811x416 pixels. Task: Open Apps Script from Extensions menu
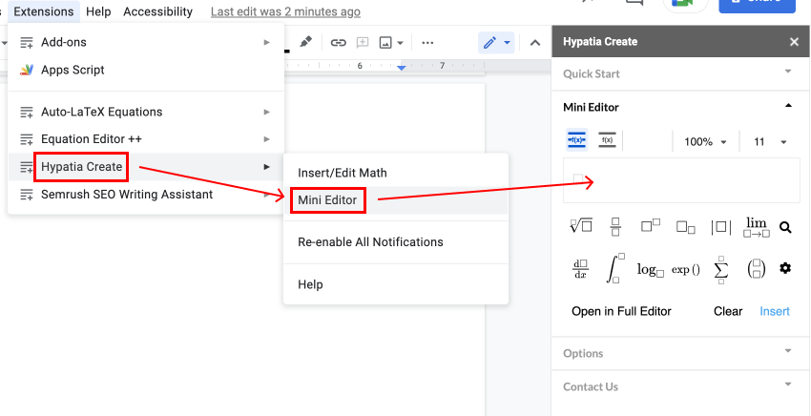coord(146,70)
